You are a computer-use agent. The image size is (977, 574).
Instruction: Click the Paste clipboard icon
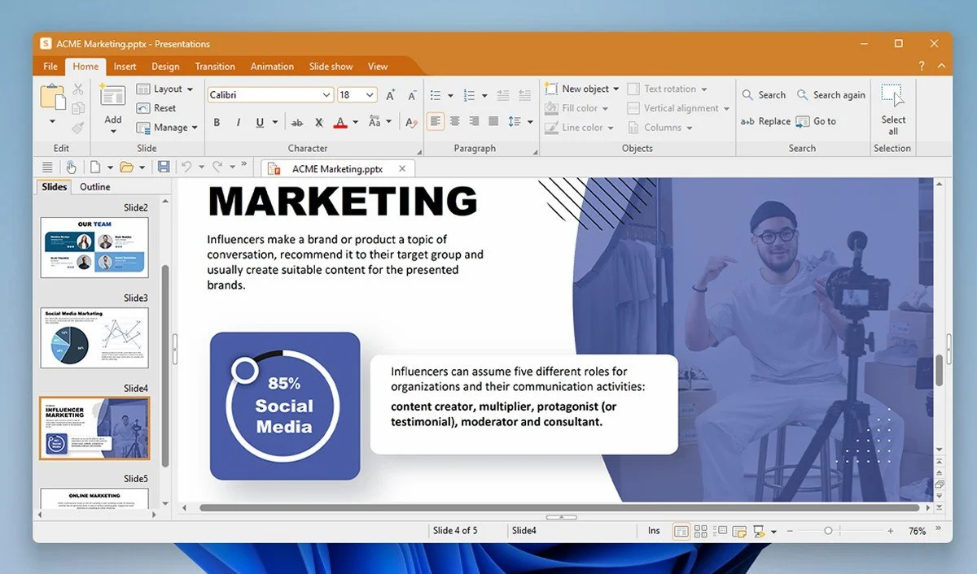pyautogui.click(x=53, y=97)
